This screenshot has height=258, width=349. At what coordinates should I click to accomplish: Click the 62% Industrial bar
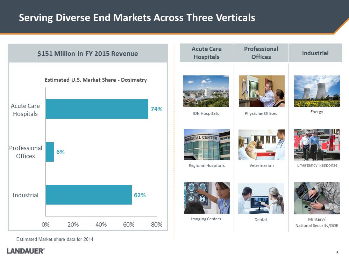tap(88, 195)
